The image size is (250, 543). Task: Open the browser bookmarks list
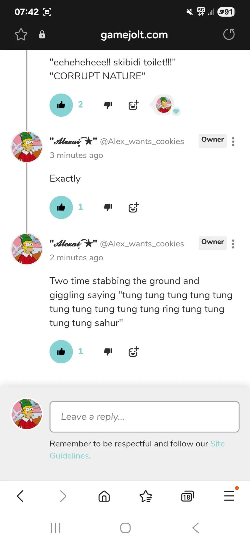coord(146,496)
